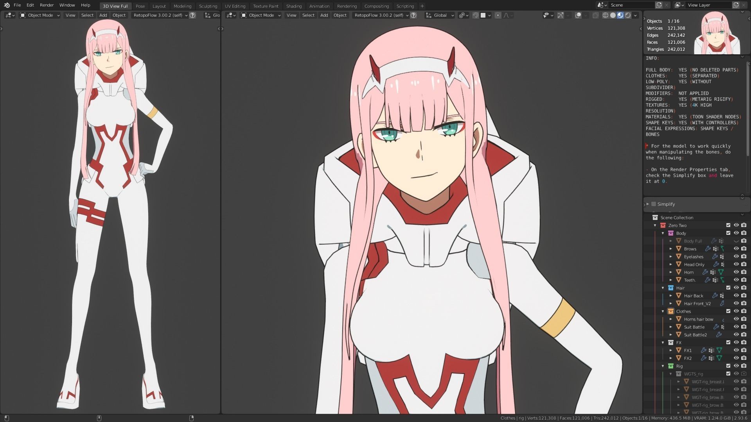751x422 pixels.
Task: Click the Clothes collection orange box icon
Action: point(671,311)
